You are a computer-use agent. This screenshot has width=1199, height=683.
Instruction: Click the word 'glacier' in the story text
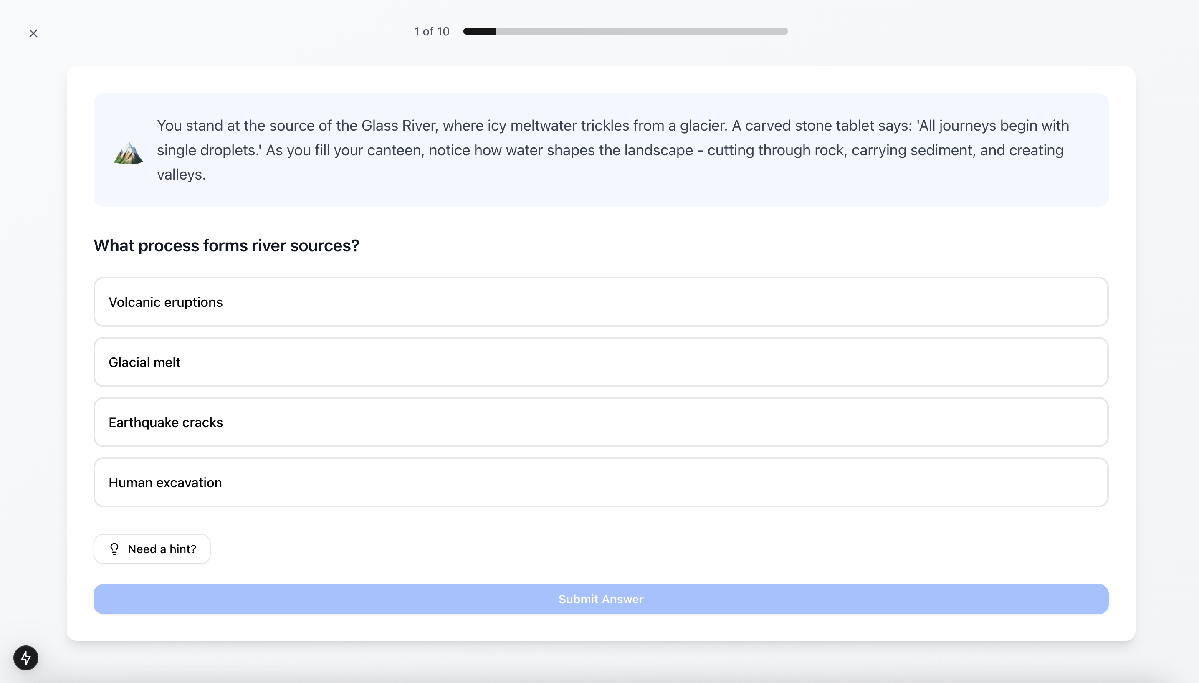click(x=702, y=126)
